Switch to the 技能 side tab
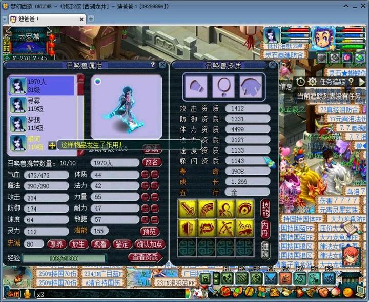Viewport: 369px width, 302px height. 265,209
